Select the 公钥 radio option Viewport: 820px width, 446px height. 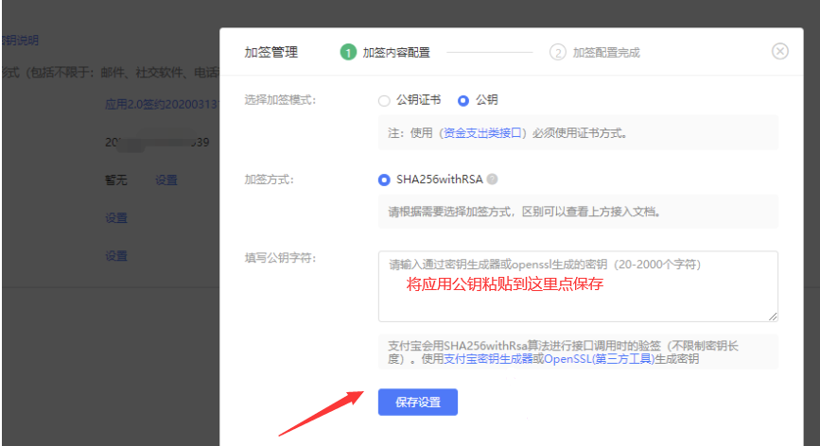point(463,101)
